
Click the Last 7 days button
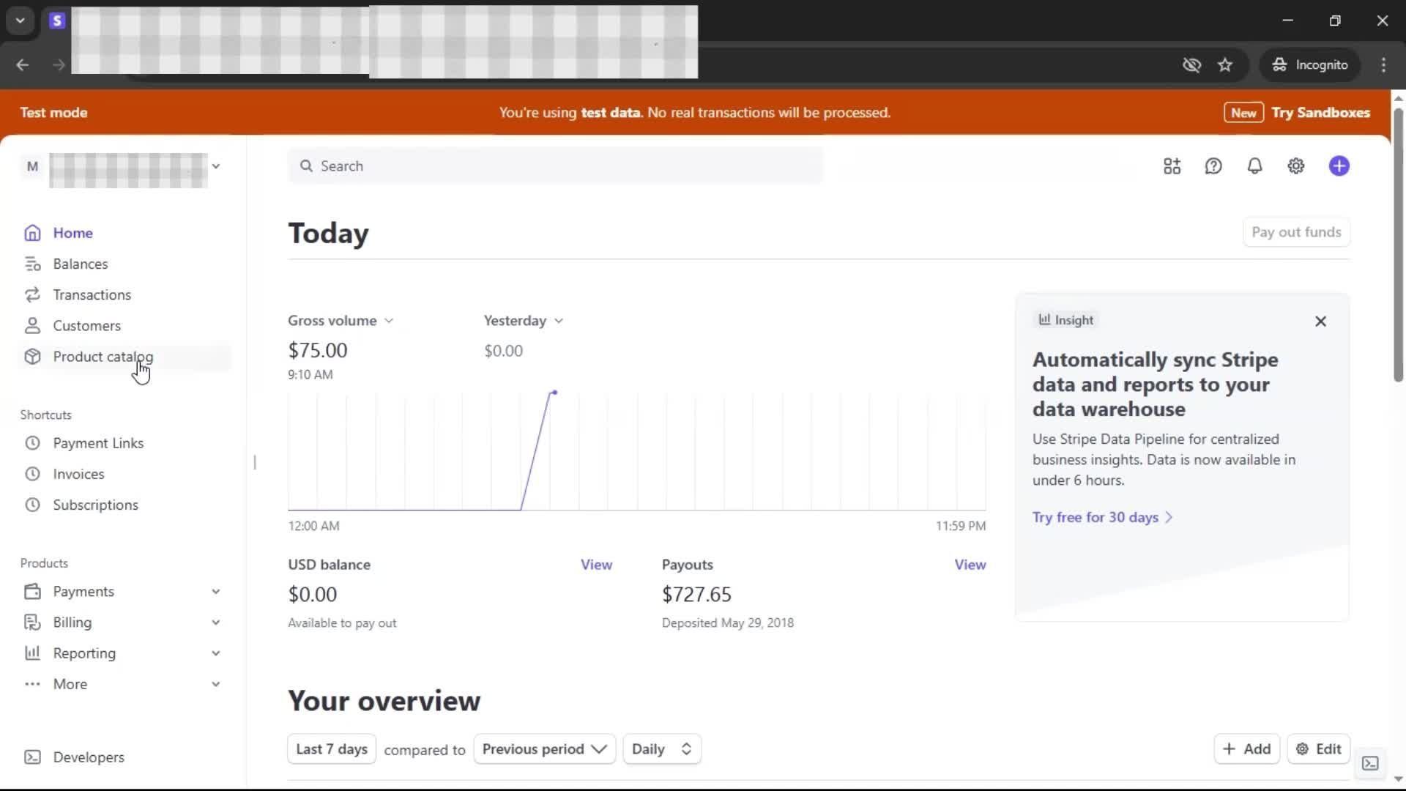pos(331,749)
